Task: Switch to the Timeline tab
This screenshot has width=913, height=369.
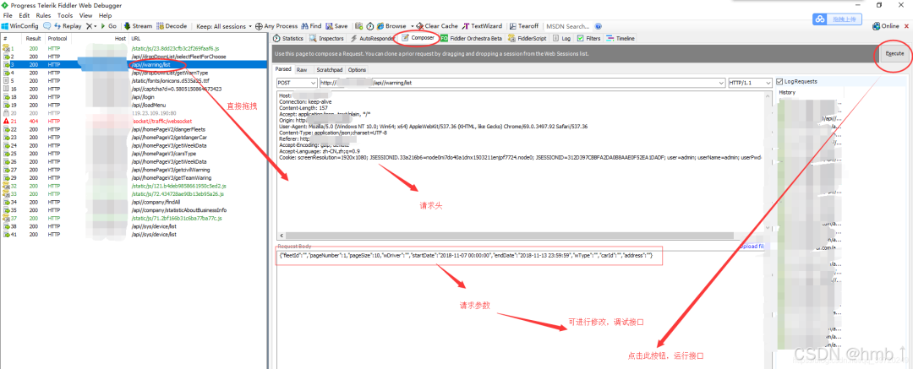Action: click(x=621, y=38)
